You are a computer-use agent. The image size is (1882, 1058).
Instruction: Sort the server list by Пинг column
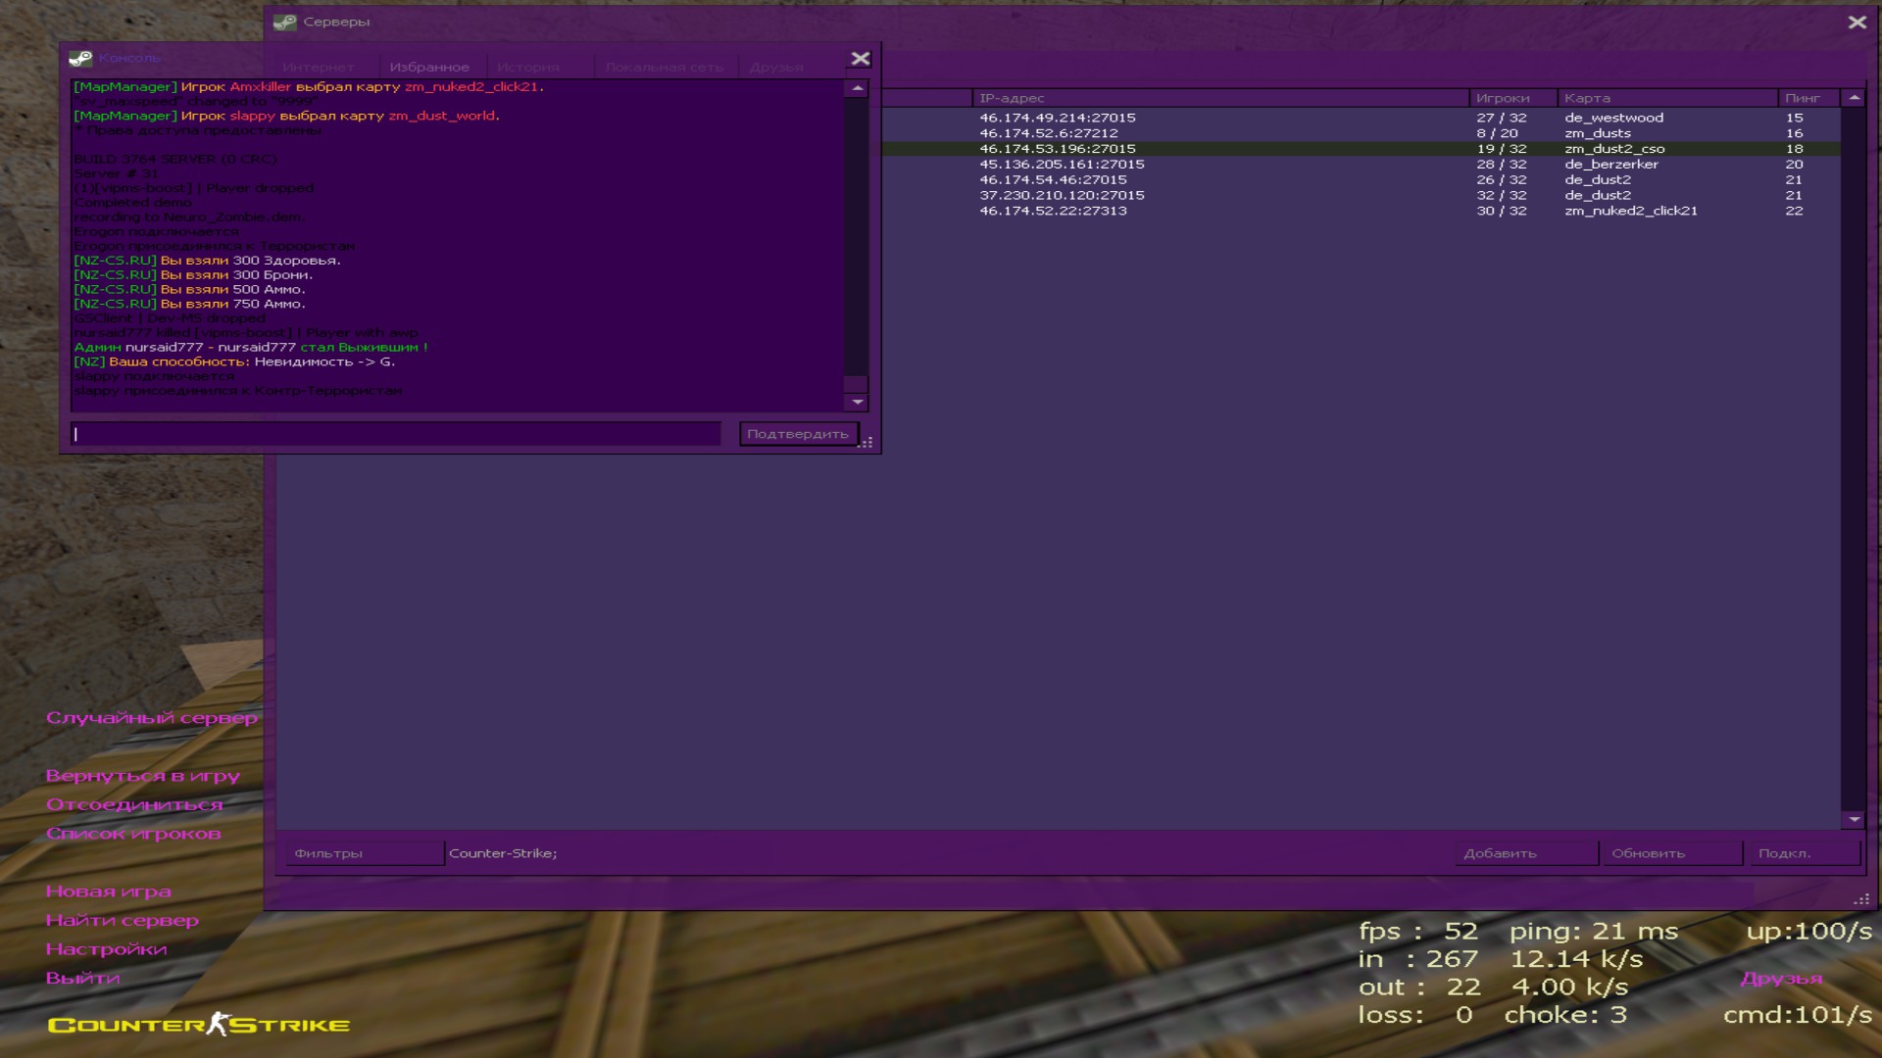click(x=1802, y=98)
